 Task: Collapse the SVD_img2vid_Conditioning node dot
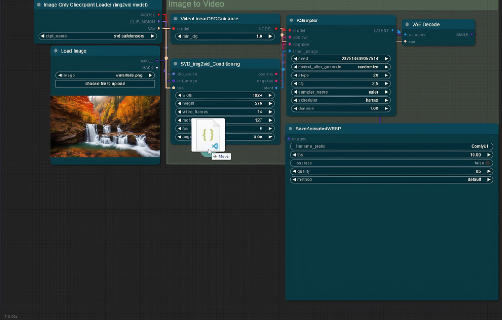coord(175,64)
